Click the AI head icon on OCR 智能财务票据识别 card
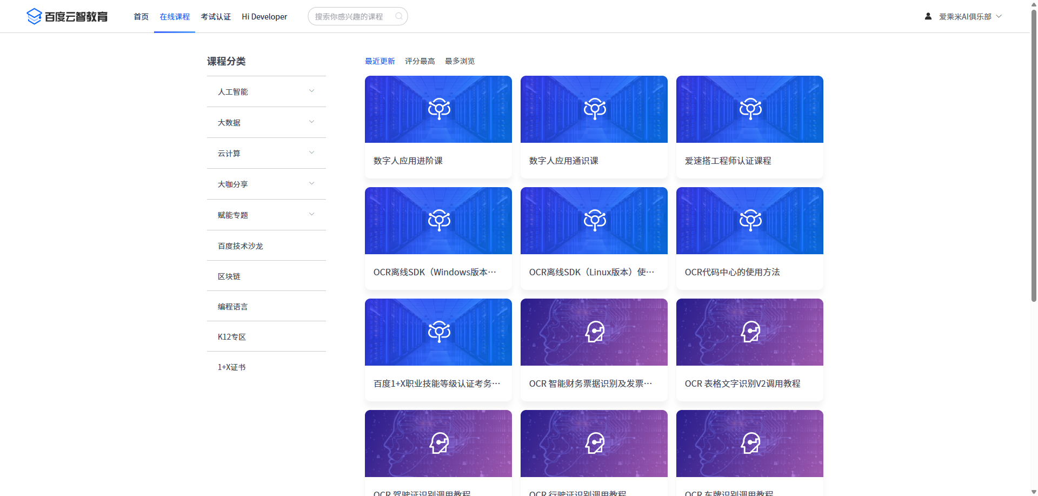Image resolution: width=1038 pixels, height=496 pixels. pos(595,332)
